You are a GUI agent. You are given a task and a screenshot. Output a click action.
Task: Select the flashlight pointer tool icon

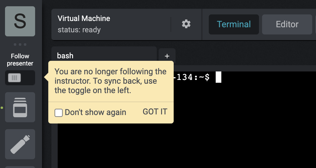click(x=20, y=144)
